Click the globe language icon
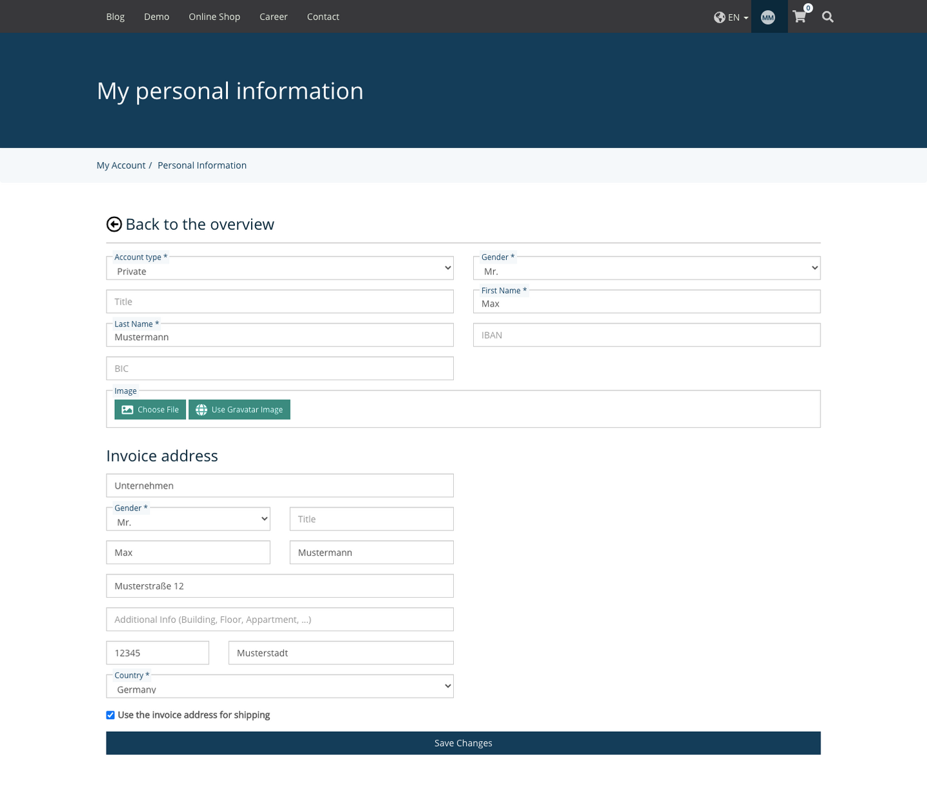The image size is (927, 792). pos(719,17)
